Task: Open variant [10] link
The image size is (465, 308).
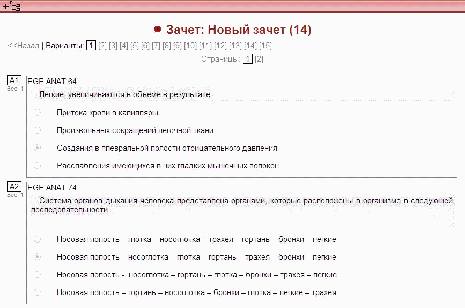Action: click(x=190, y=46)
